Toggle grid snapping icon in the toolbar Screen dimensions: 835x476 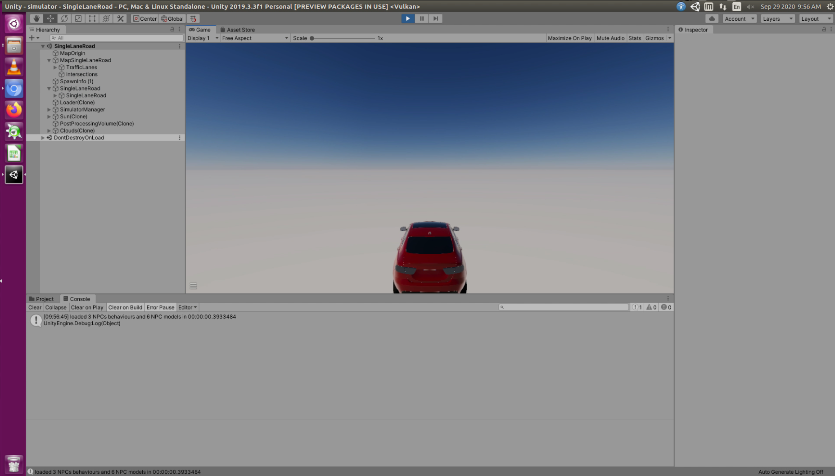pos(193,18)
